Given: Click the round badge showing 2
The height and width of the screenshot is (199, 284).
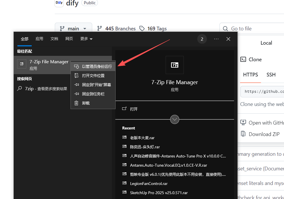Looking at the screenshot, I should [x=202, y=39].
